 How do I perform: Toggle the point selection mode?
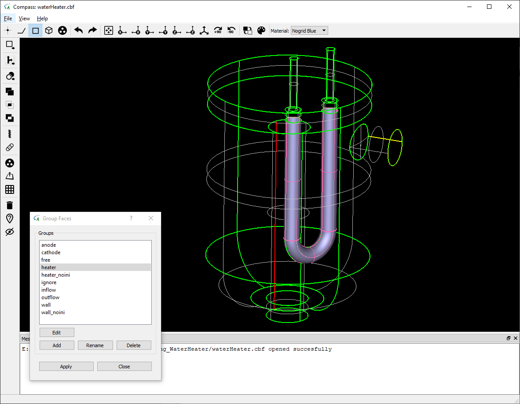coord(8,30)
